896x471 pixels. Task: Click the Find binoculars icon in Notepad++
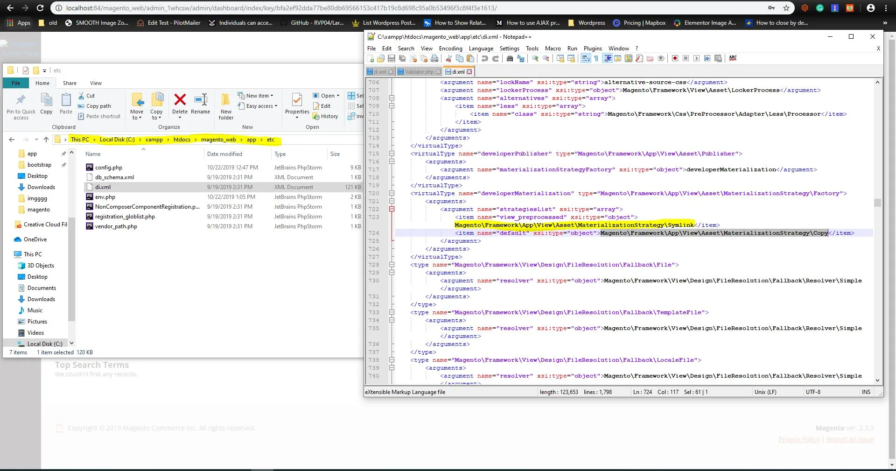coord(510,58)
